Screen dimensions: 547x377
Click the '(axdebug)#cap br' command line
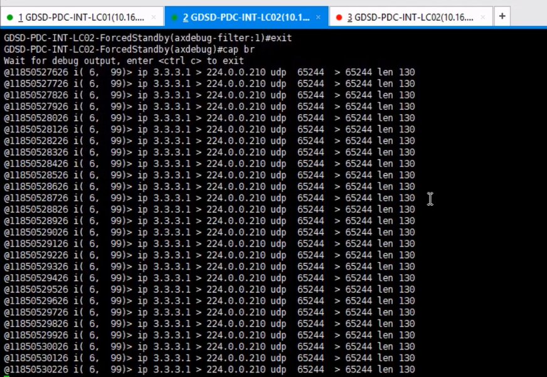point(129,50)
